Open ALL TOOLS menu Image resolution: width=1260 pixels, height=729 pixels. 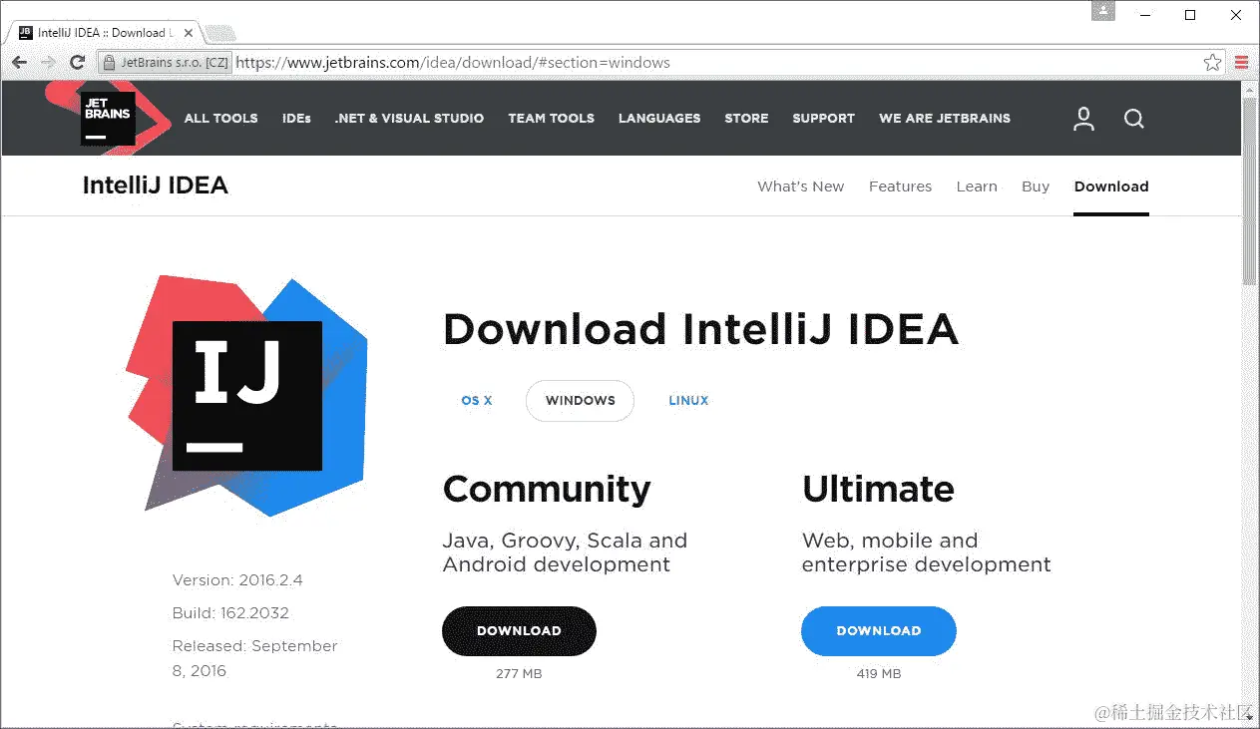(x=220, y=118)
